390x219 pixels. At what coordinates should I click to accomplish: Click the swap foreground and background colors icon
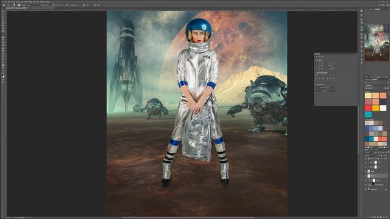coord(4,73)
